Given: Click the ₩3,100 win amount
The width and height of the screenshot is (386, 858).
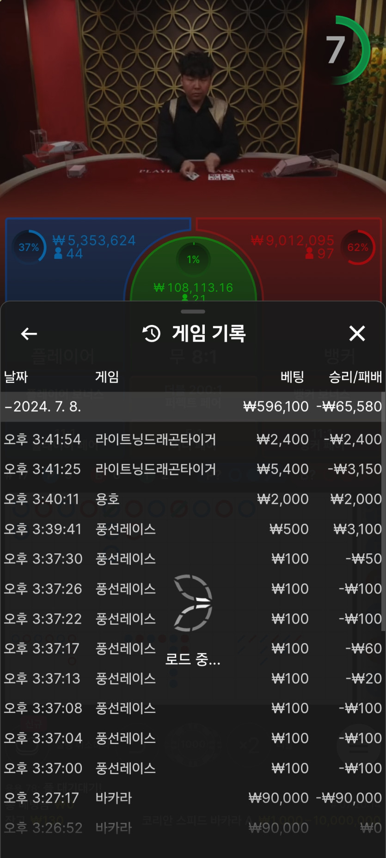Looking at the screenshot, I should (x=358, y=529).
